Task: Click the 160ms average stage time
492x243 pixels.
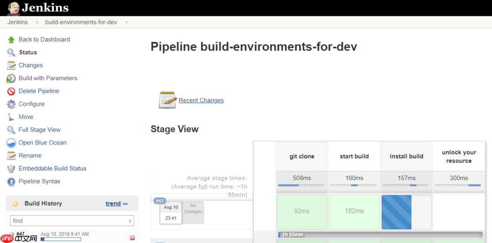Action: pos(354,178)
